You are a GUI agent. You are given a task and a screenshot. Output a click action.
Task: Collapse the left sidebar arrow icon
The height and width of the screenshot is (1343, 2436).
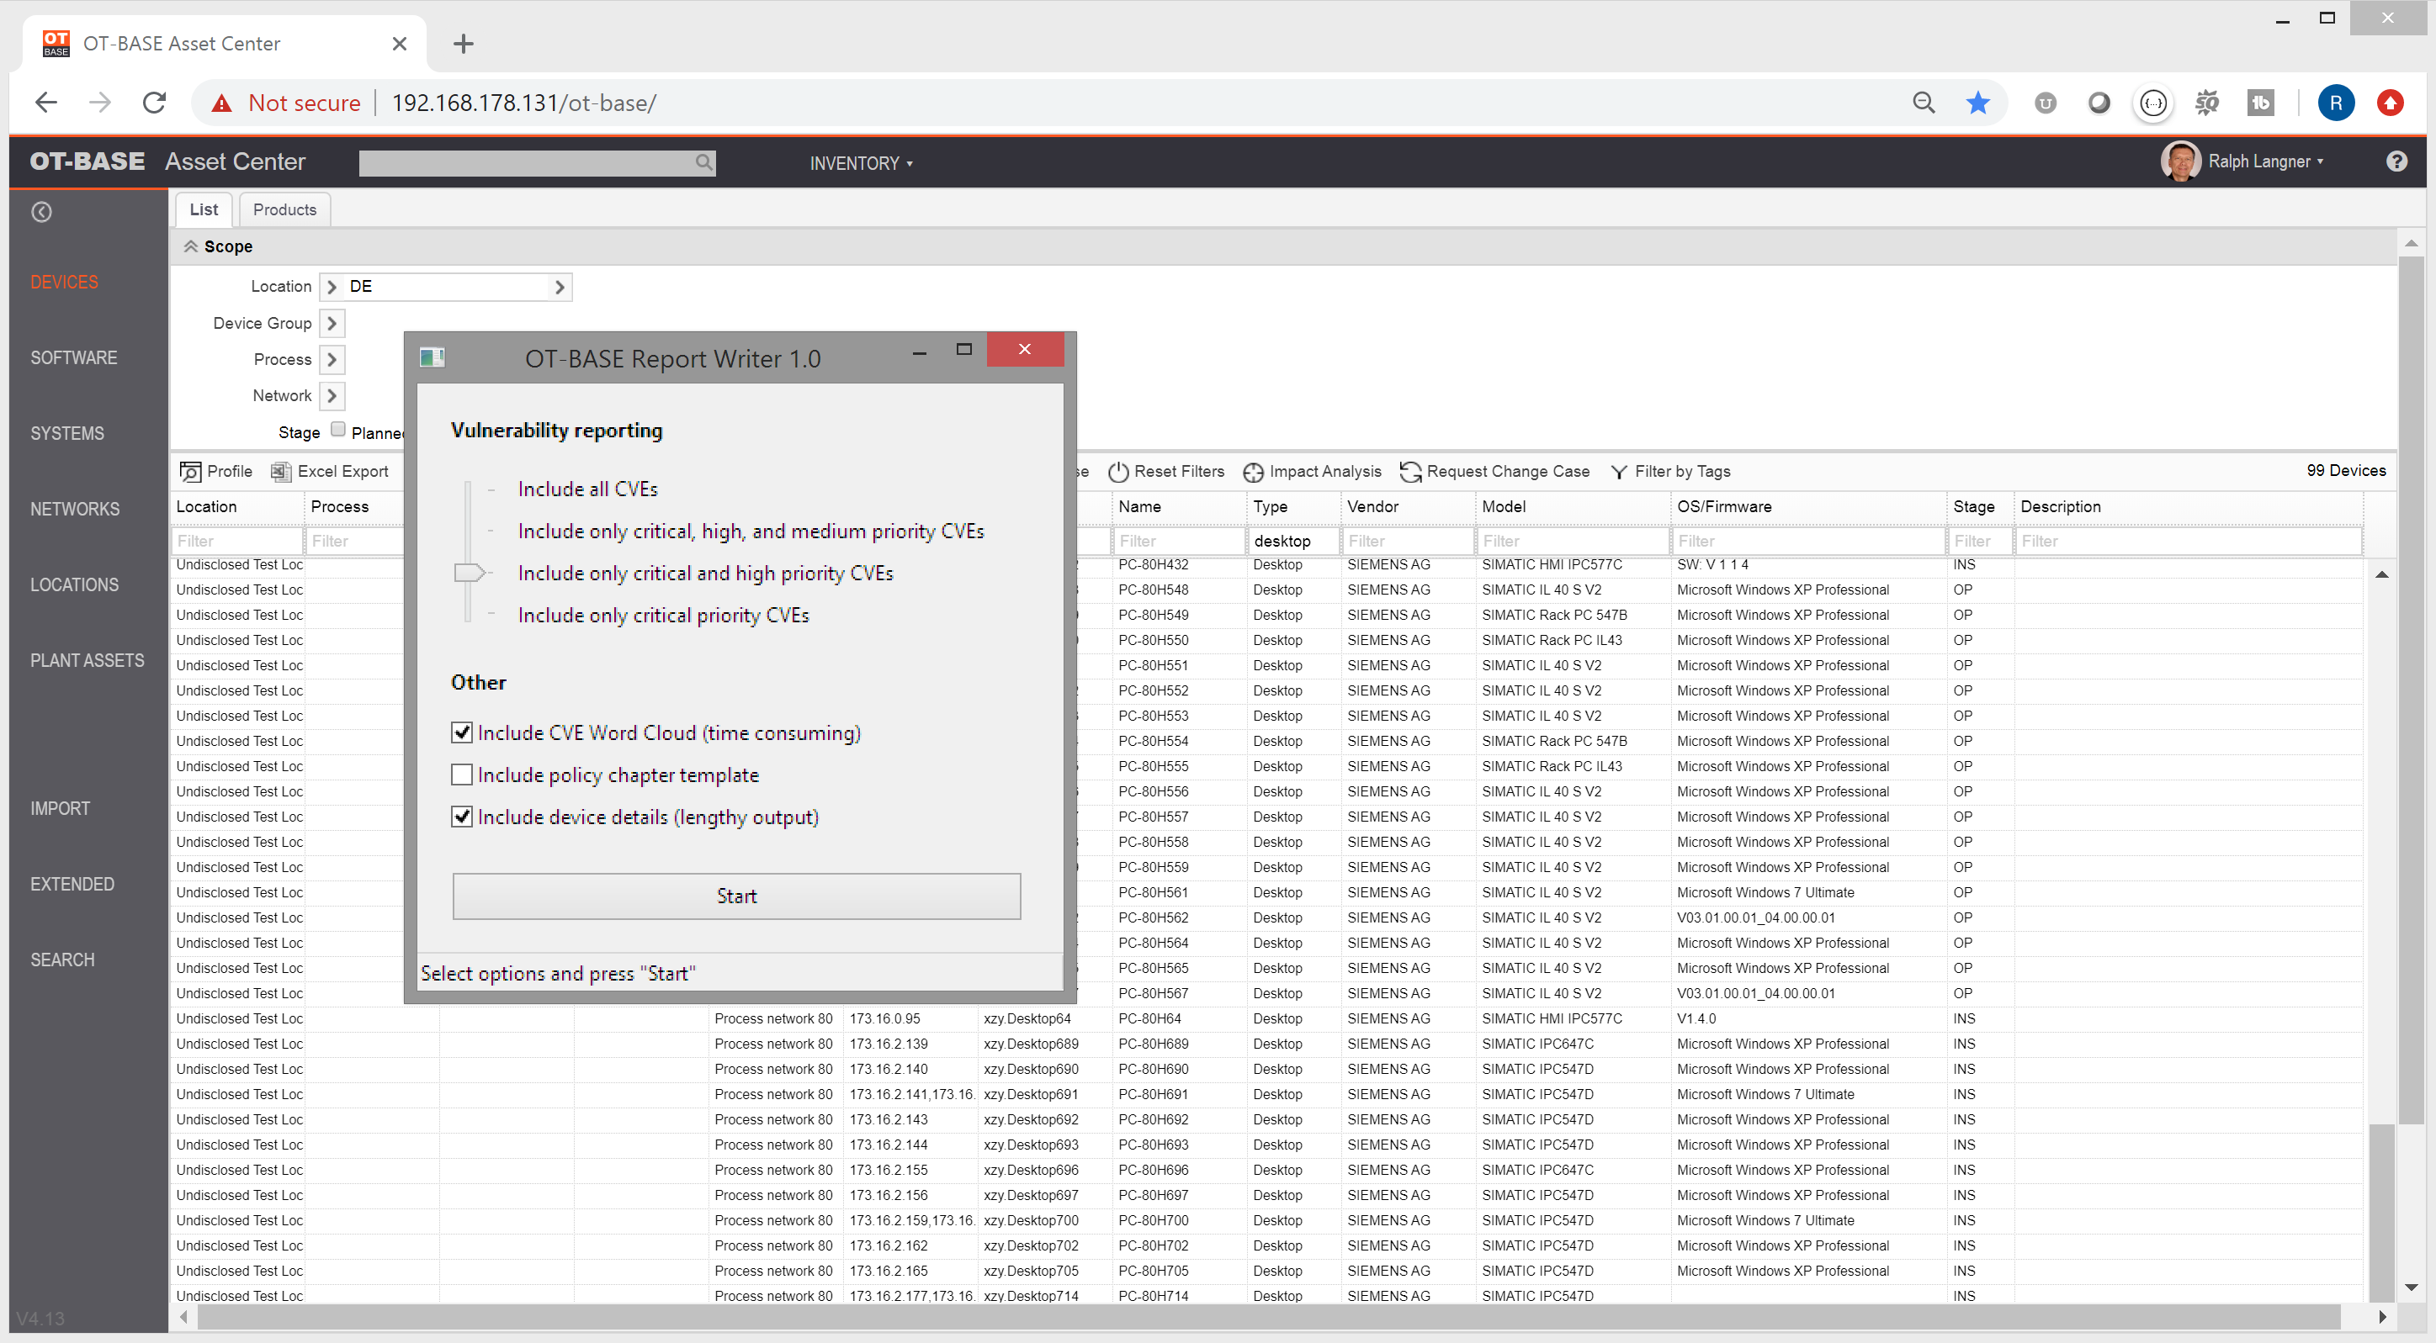point(41,211)
